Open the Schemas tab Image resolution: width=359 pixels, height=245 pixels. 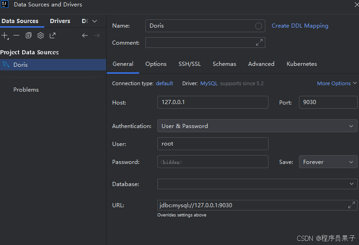point(224,64)
